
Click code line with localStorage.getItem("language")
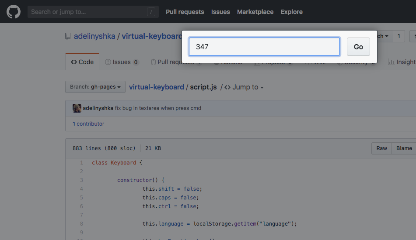[x=220, y=224]
